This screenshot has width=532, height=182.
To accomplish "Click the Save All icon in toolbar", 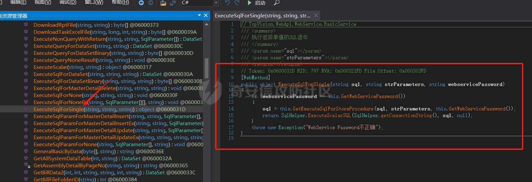I will point(173,3).
